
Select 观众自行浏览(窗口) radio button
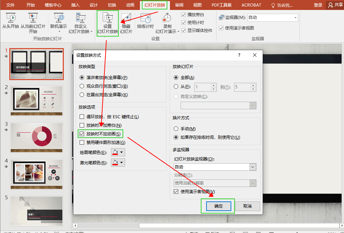point(82,86)
